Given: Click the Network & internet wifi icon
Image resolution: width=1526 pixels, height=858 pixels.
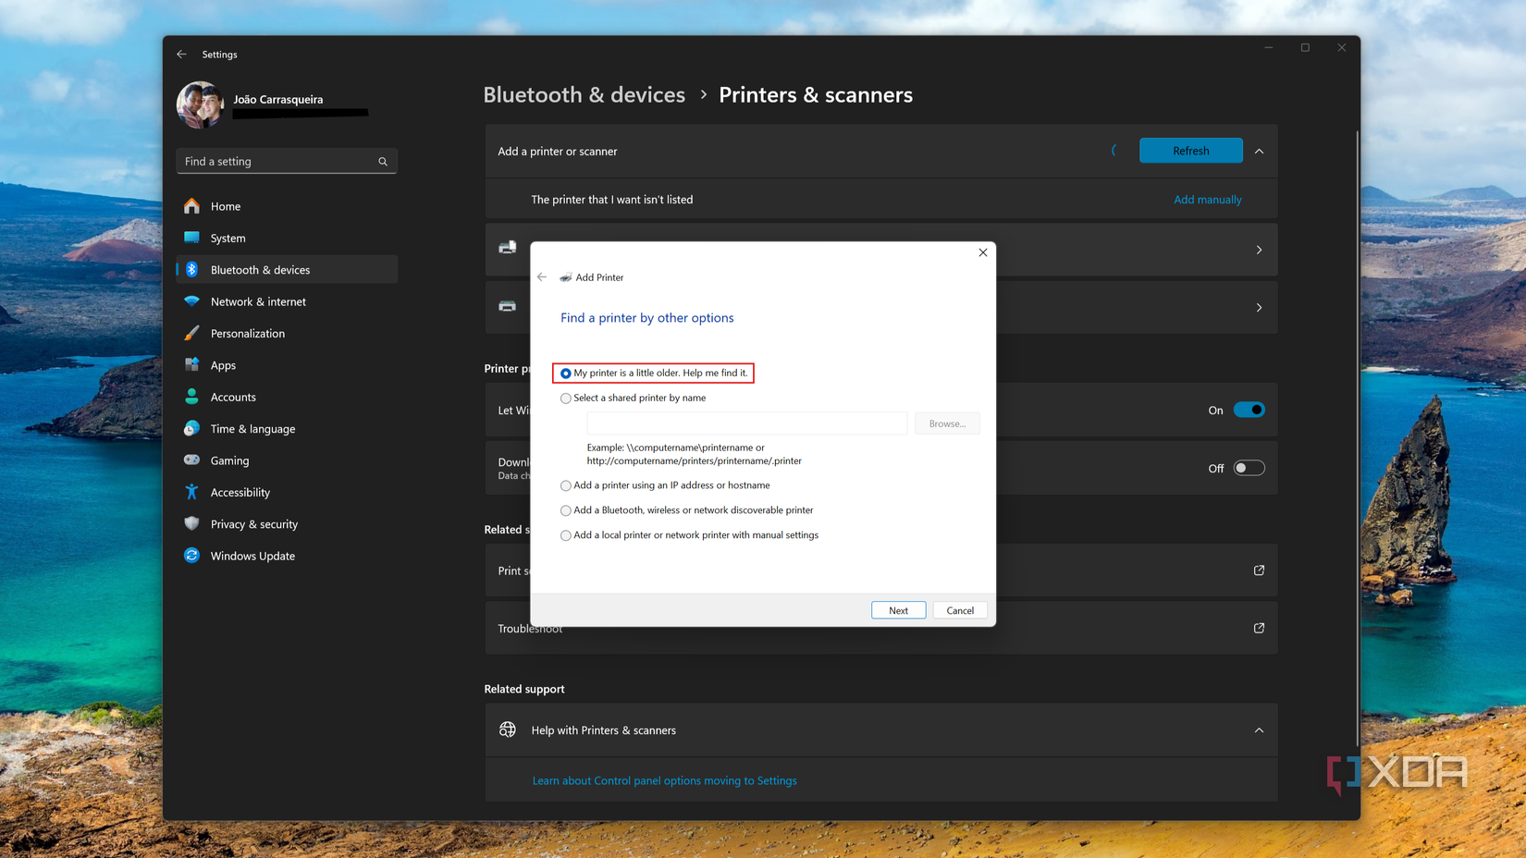Looking at the screenshot, I should [x=191, y=301].
